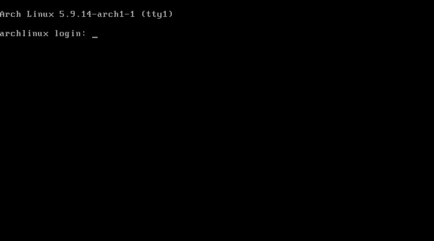Click the closing parenthesis after tty1

pyautogui.click(x=171, y=14)
